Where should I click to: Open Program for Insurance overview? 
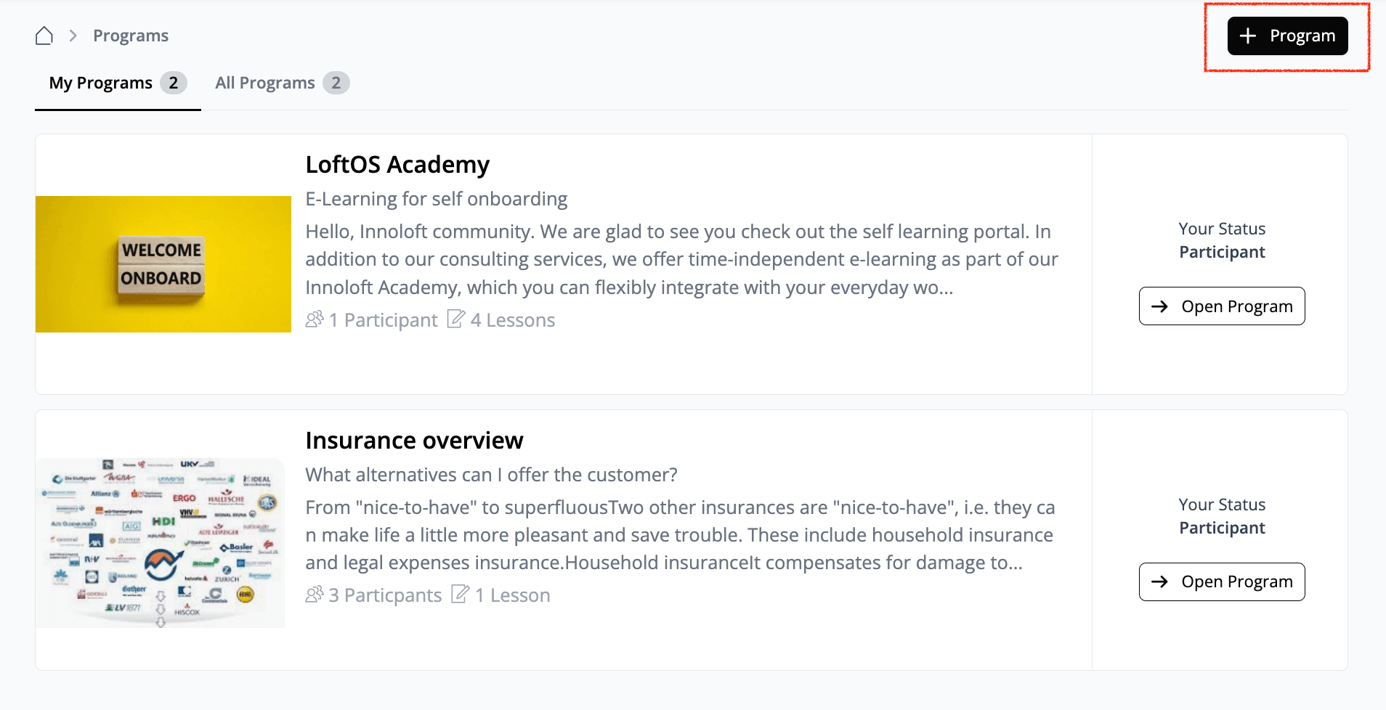coord(1222,582)
